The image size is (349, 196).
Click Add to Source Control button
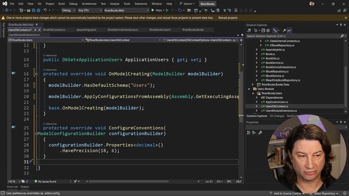tap(287, 193)
